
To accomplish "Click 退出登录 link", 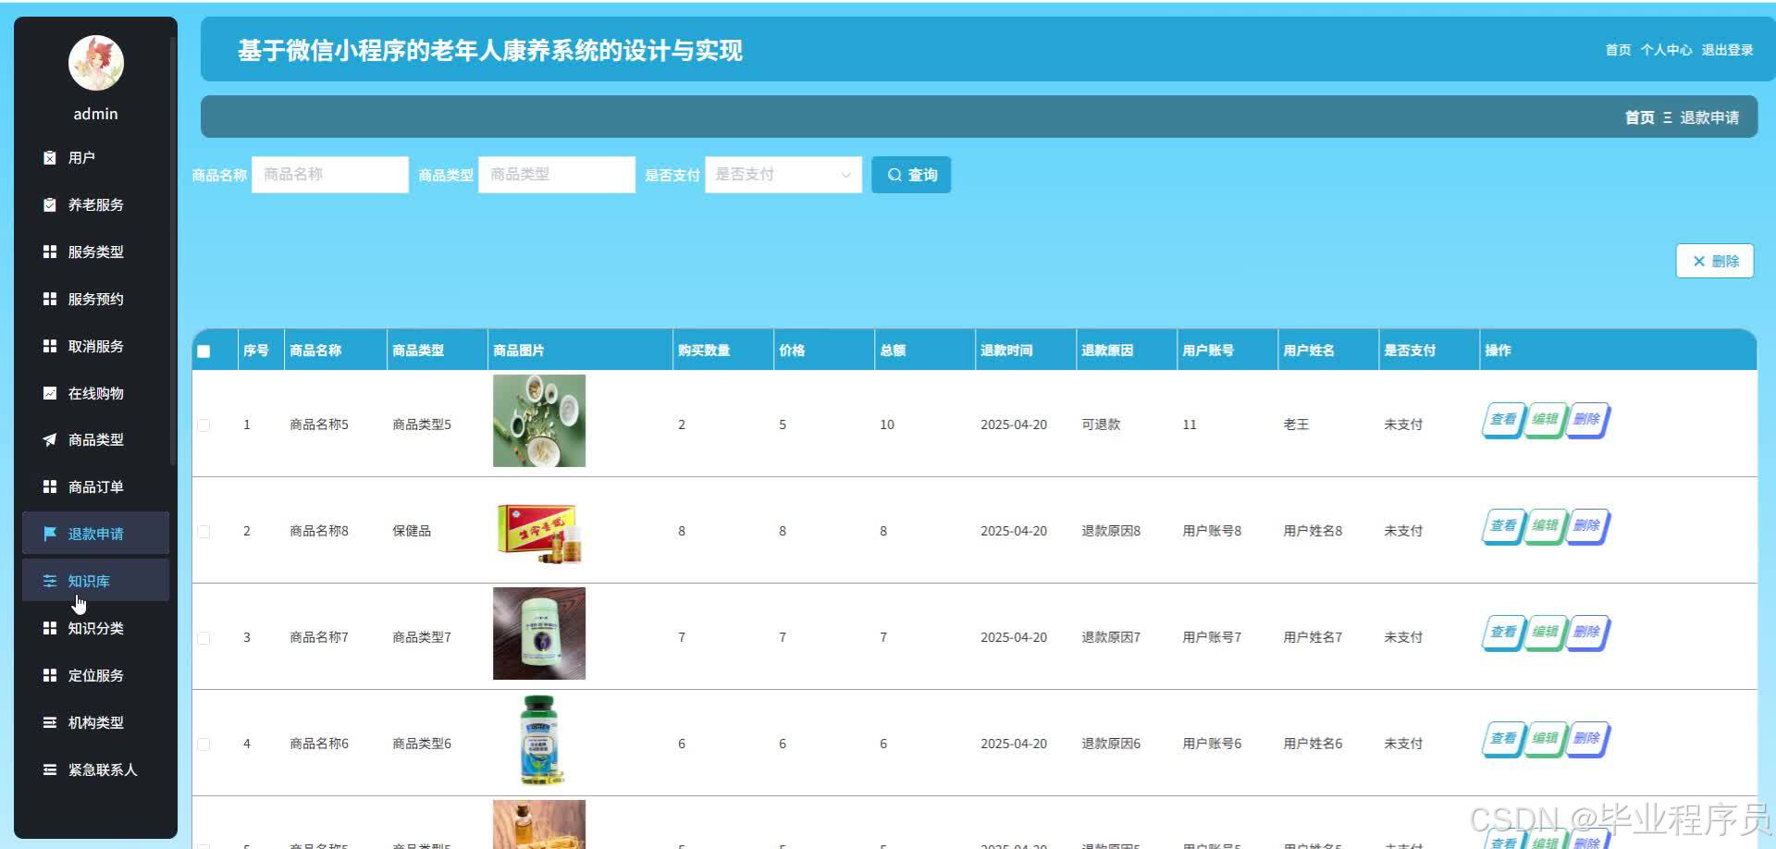I will point(1727,50).
